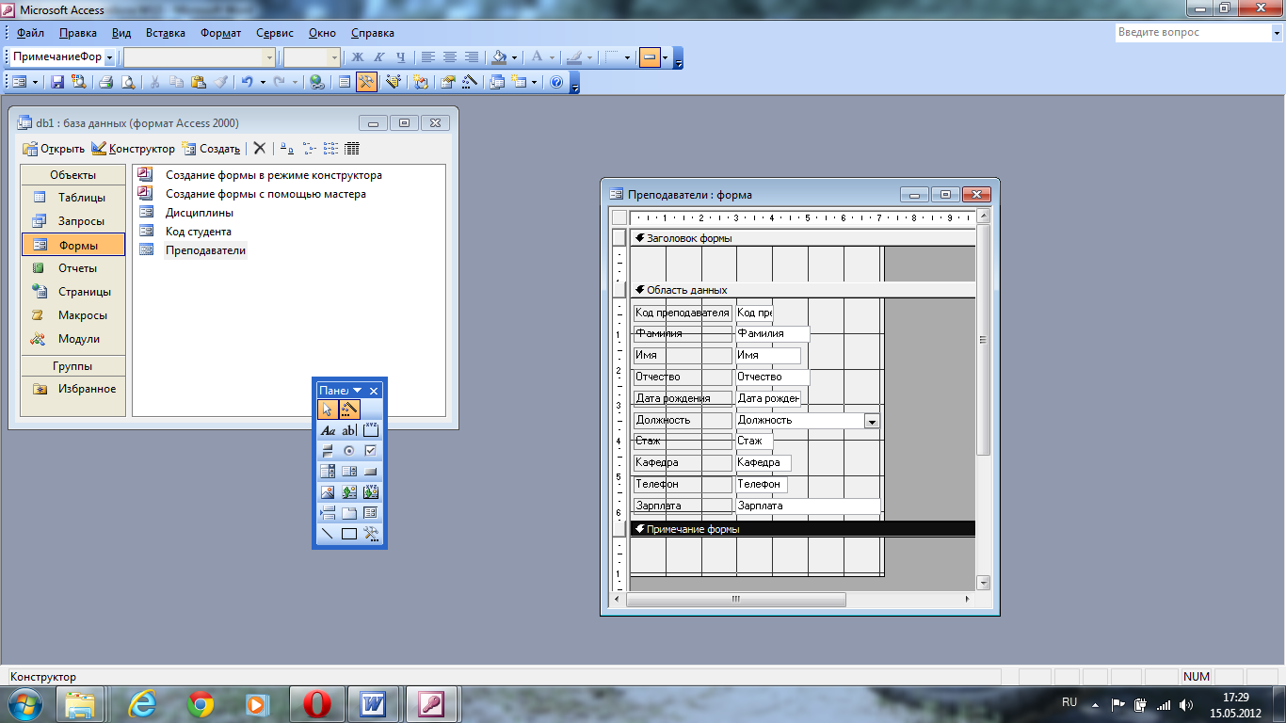Viewport: 1286px width, 723px height.
Task: Open the Файл menu
Action: (x=30, y=33)
